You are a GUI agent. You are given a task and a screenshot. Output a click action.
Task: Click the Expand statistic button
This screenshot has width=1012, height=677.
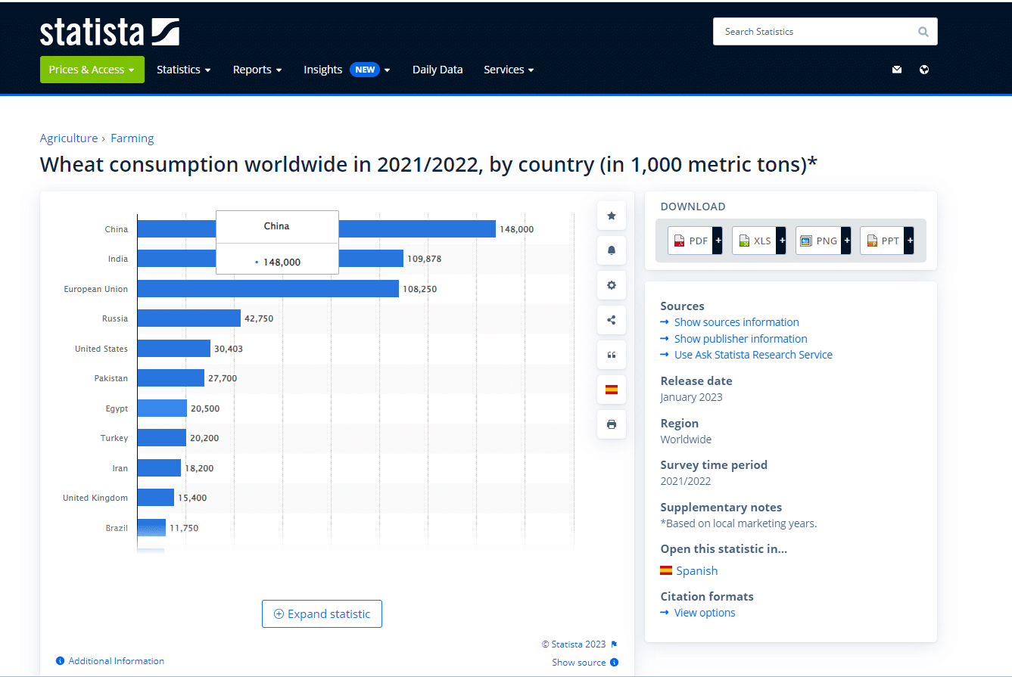[322, 614]
